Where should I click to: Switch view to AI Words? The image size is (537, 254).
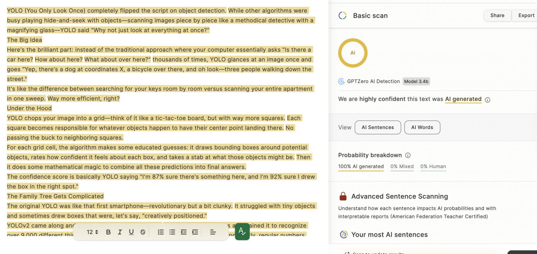coord(422,127)
